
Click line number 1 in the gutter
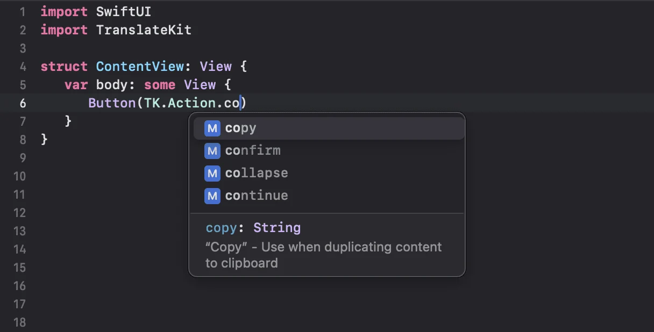pos(23,11)
